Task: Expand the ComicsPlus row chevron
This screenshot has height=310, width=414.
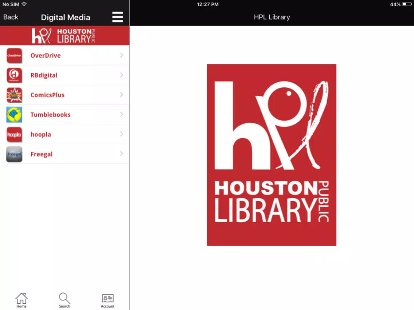Action: pos(121,95)
